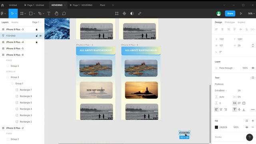
Task: Choose fixed size text resizing
Action: pyautogui.click(x=244, y=103)
